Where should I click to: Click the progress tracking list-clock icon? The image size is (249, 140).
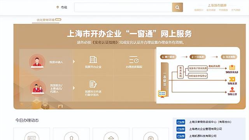134,59
